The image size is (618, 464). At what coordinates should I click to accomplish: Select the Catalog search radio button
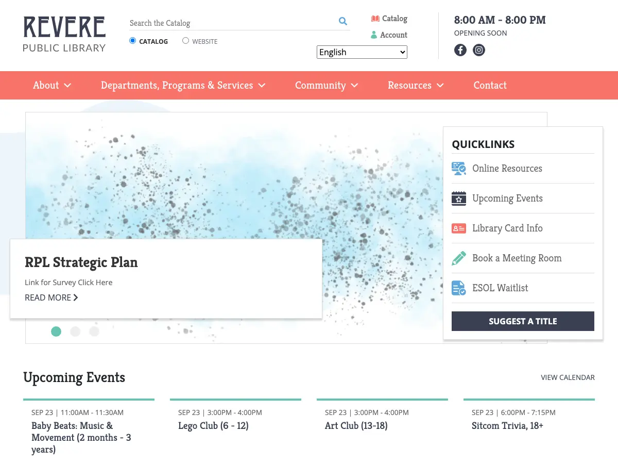tap(133, 41)
